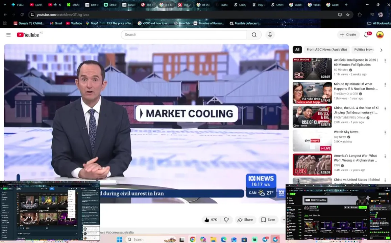
Task: Save the video to a playlist
Action: click(x=268, y=220)
